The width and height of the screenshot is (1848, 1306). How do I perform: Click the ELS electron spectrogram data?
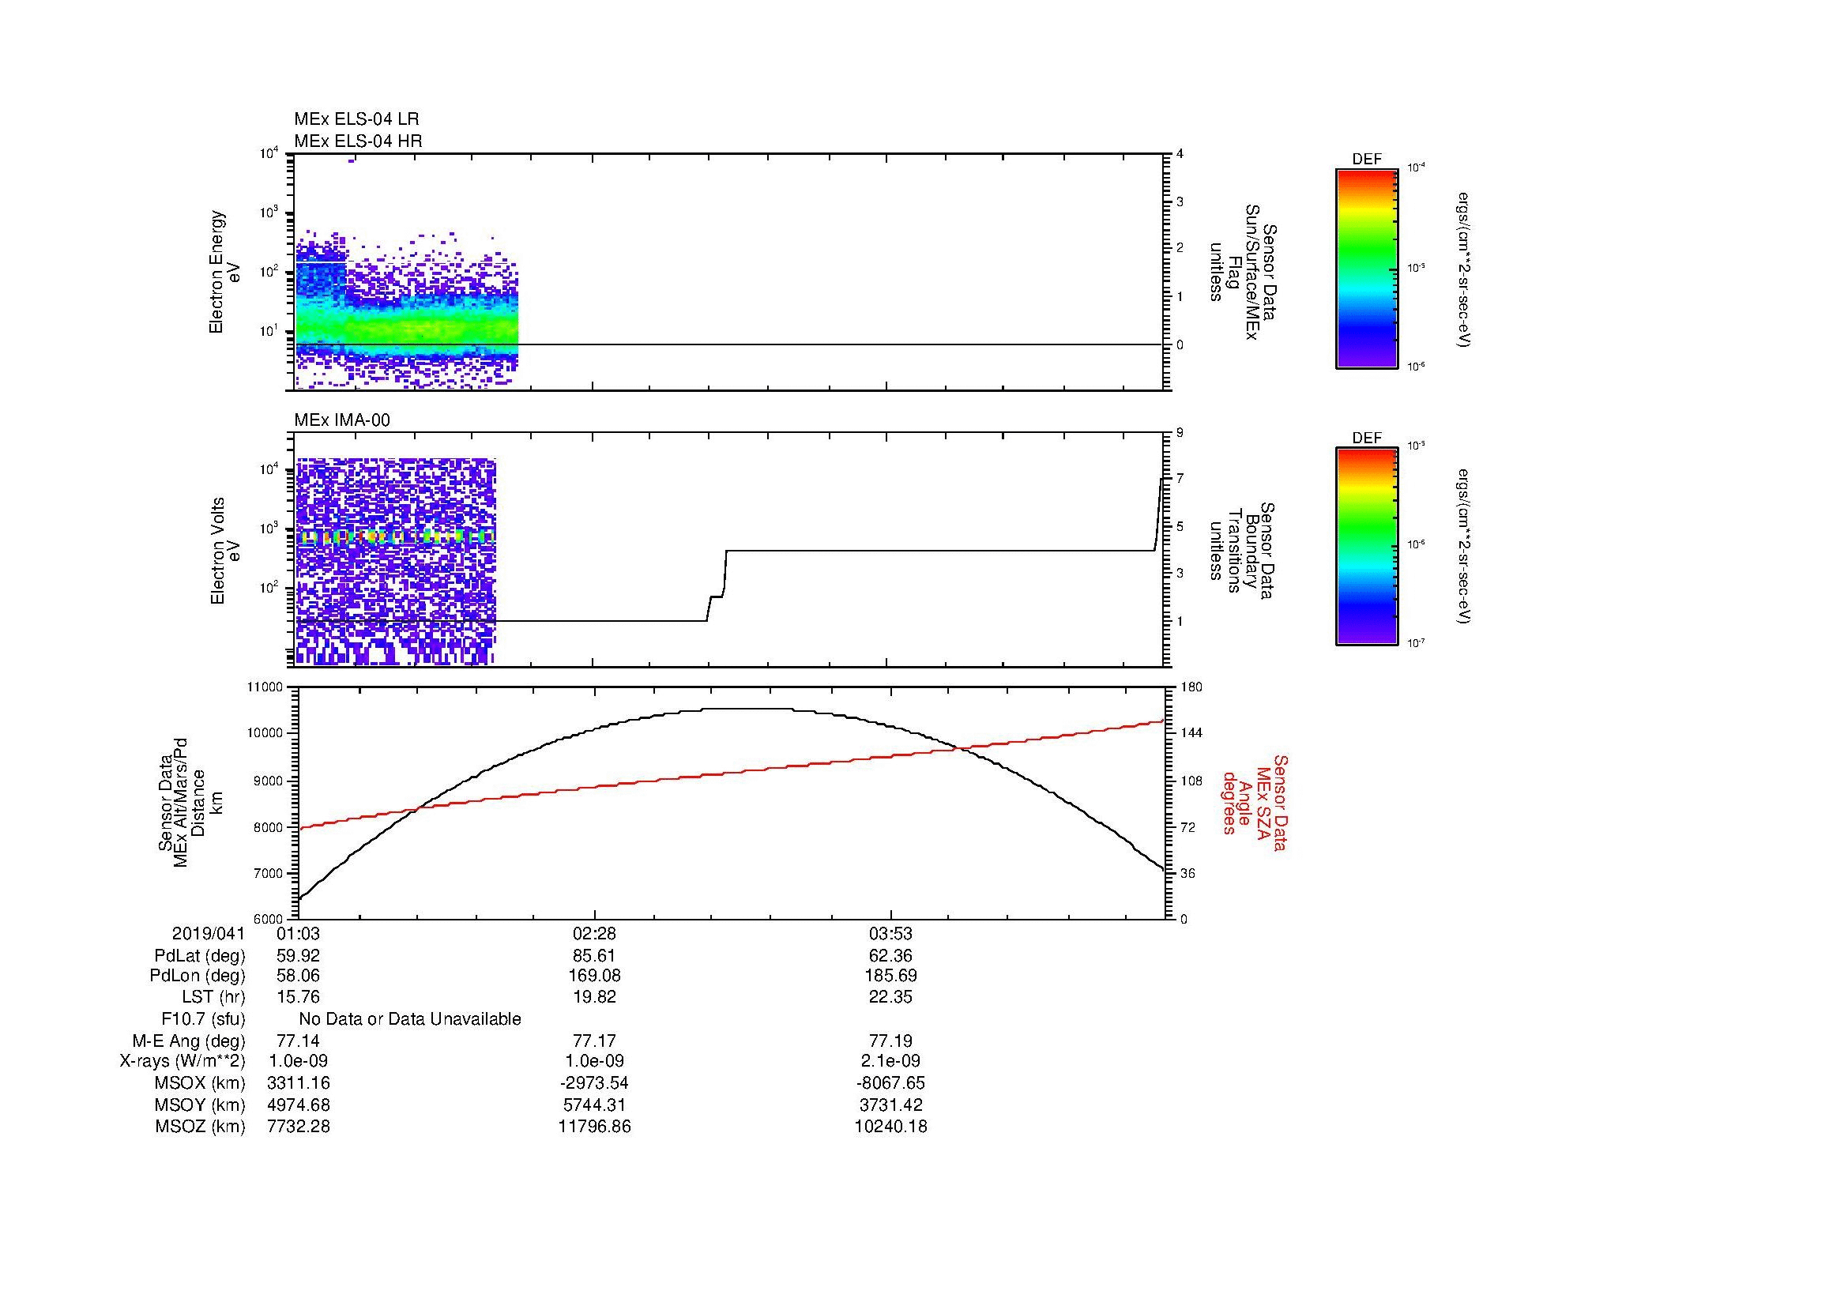coord(406,310)
